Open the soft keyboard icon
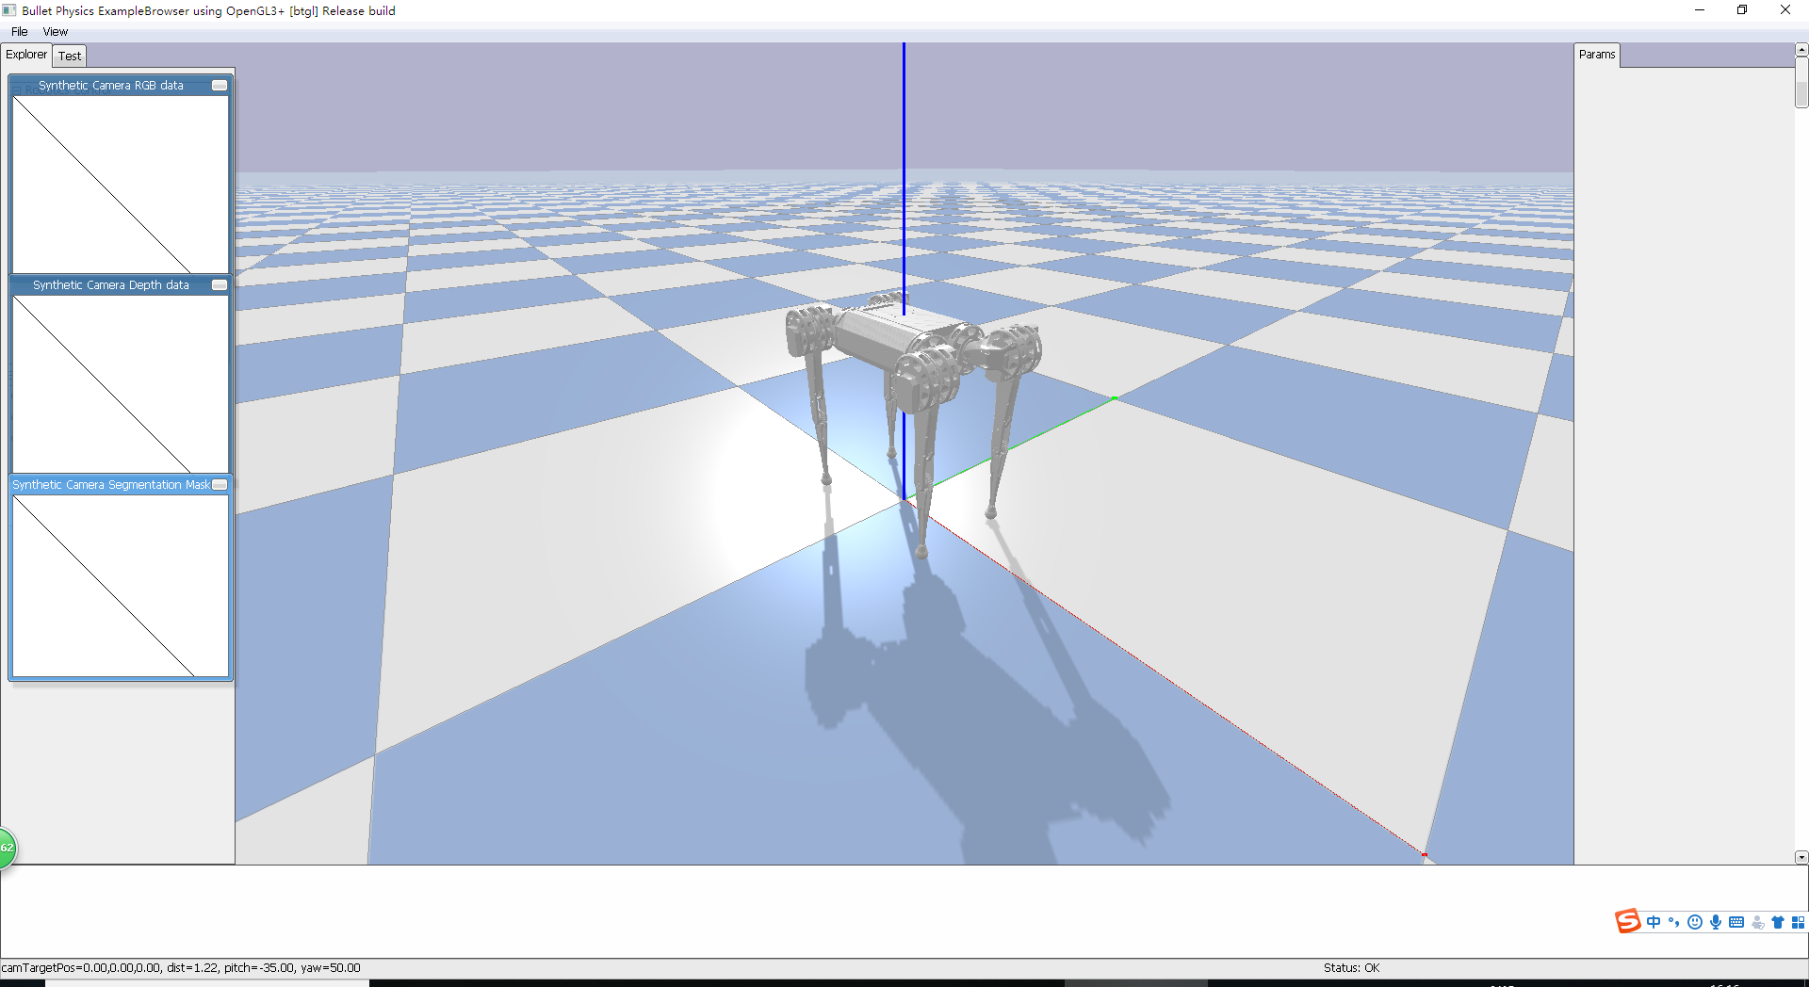Image resolution: width=1809 pixels, height=987 pixels. 1736,922
